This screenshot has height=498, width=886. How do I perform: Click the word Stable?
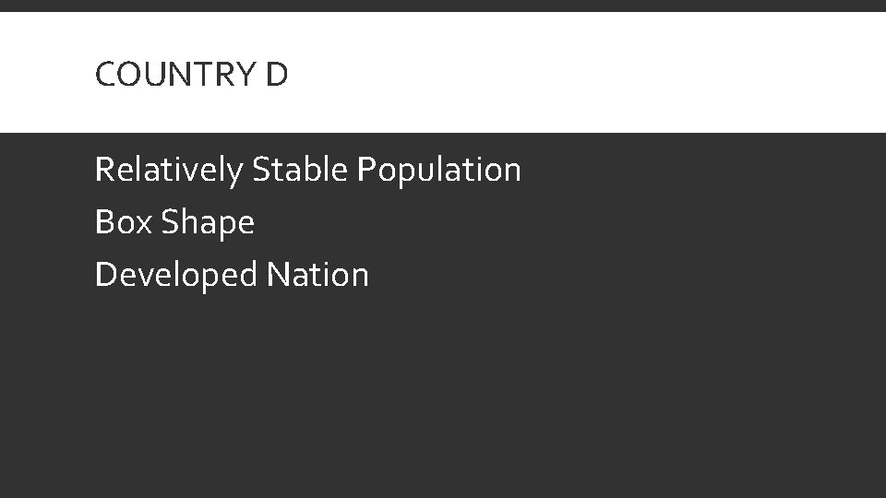coord(299,169)
